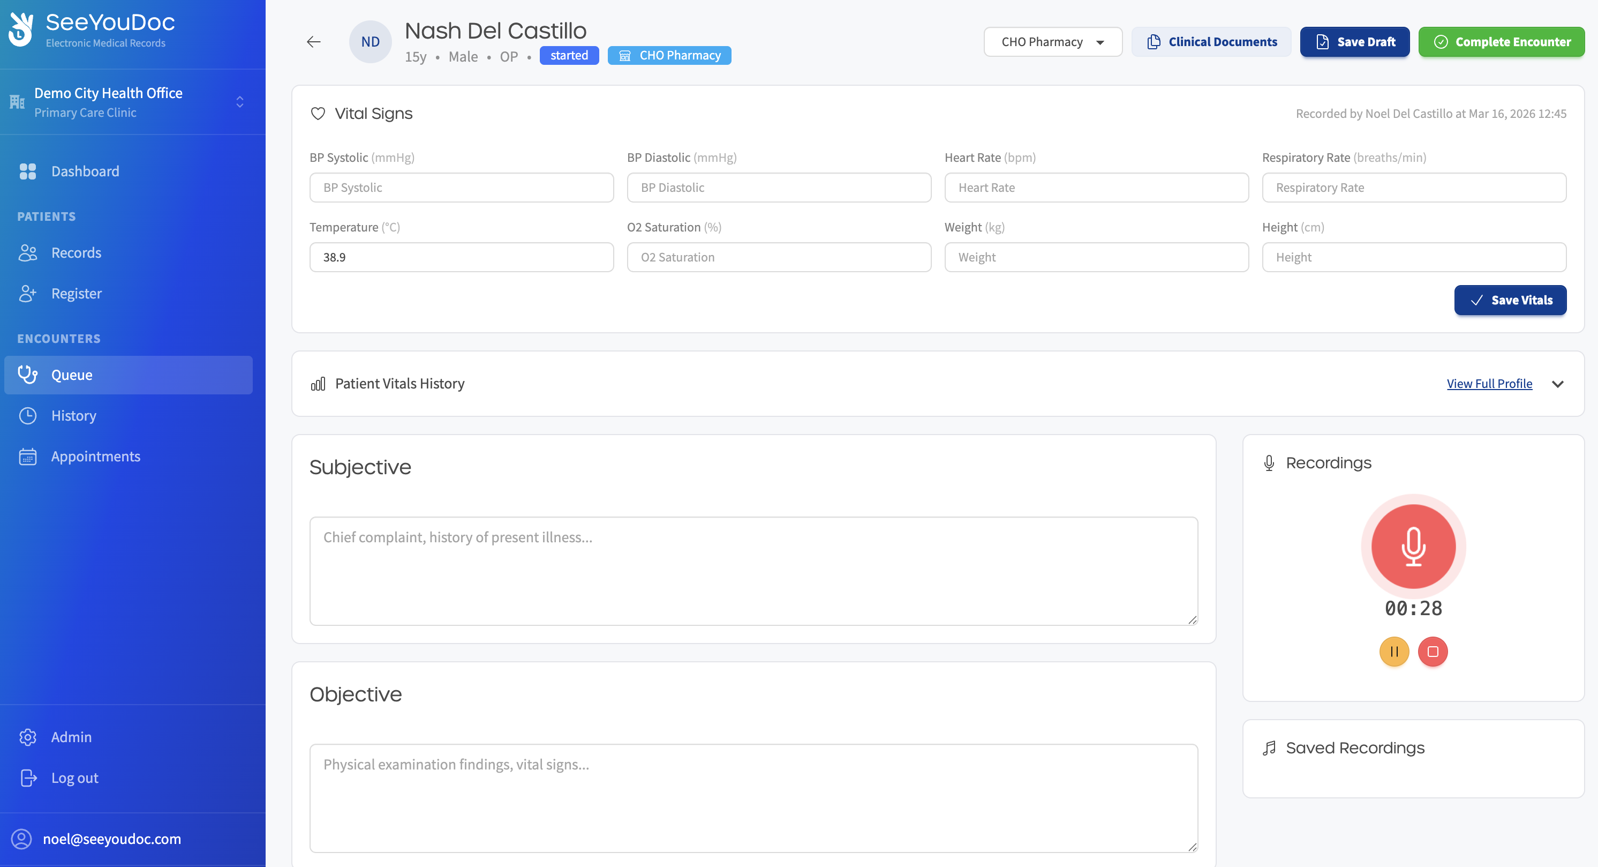Click the Save Vitals button

pos(1509,301)
